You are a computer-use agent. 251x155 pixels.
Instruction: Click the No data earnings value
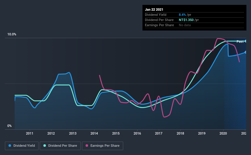[x=185, y=25]
